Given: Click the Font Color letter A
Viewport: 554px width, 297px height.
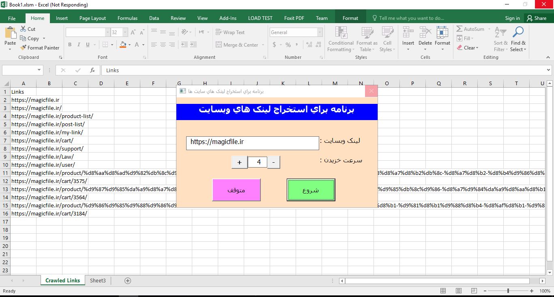Looking at the screenshot, I should click(137, 45).
